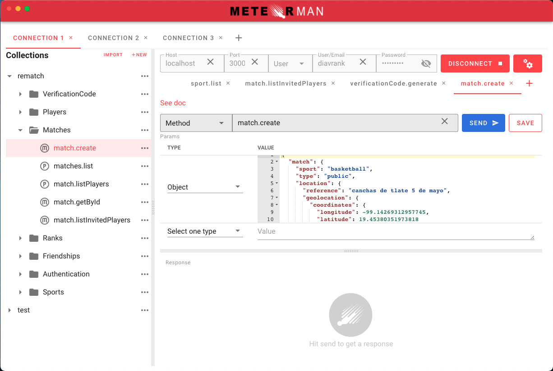The width and height of the screenshot is (553, 371).
Task: Collapse the "location" object in JSON editor
Action: click(x=276, y=183)
